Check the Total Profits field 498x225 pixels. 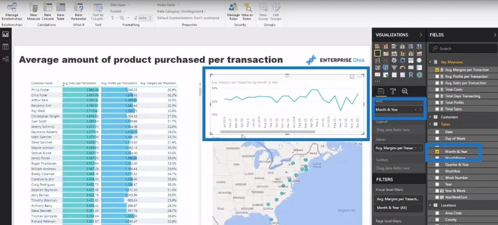click(437, 103)
